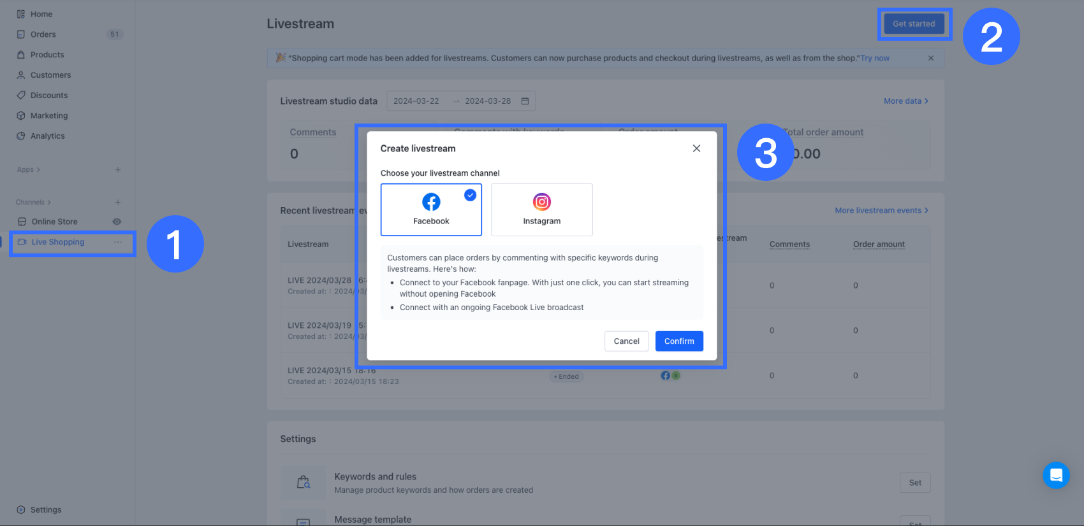Viewport: 1084px width, 526px height.
Task: Click the Home icon in sidebar
Action: click(21, 14)
